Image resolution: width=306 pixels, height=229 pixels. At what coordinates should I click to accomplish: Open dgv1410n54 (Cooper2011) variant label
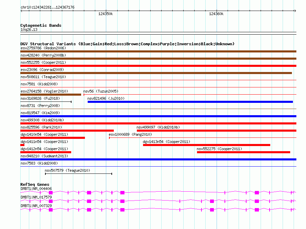point(44,134)
